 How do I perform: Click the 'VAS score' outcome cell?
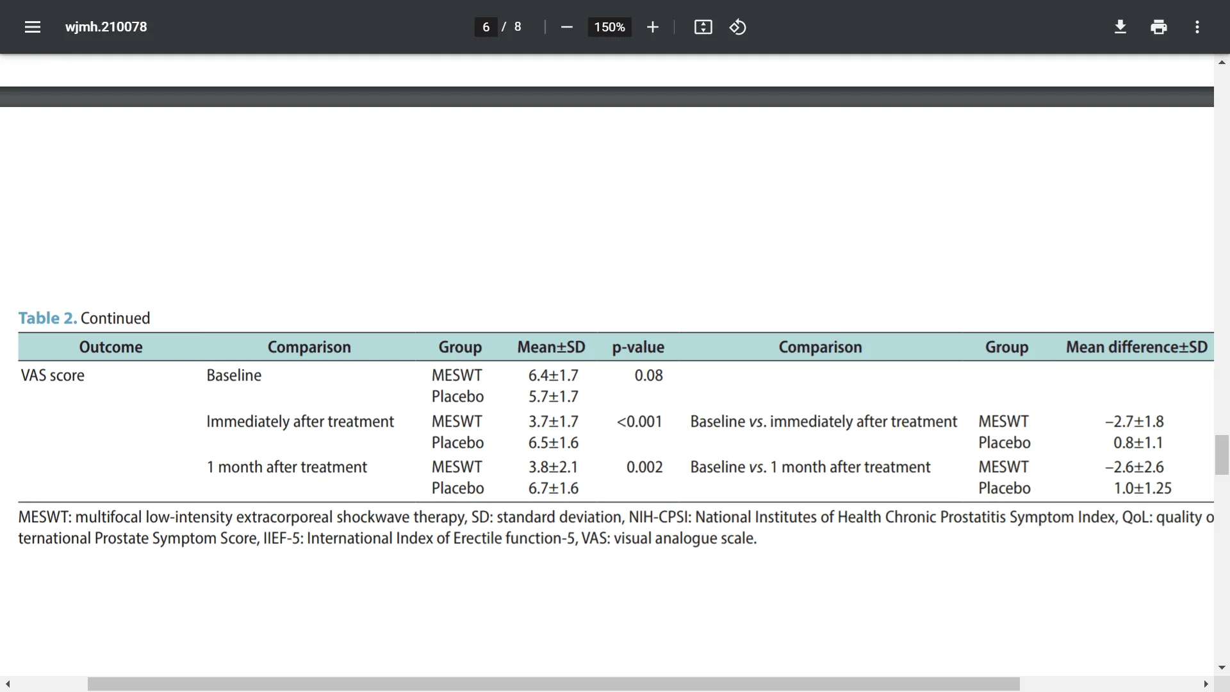[x=53, y=375]
